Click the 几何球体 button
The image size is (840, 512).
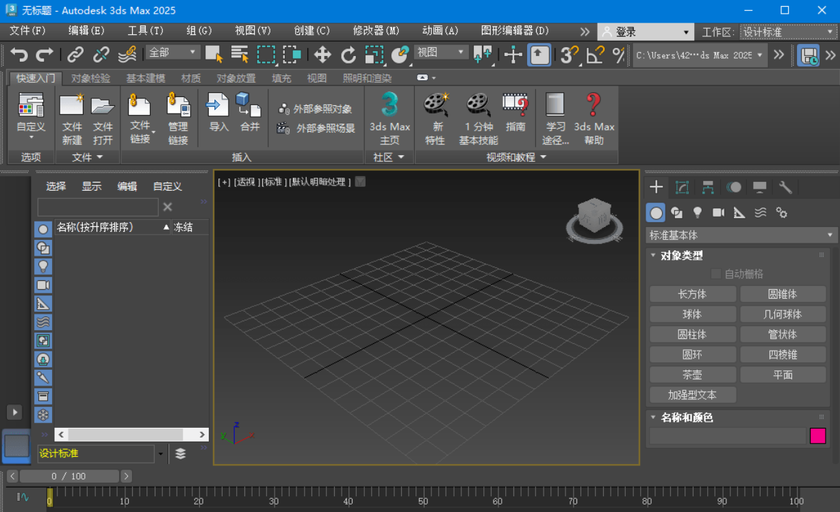[x=782, y=314]
